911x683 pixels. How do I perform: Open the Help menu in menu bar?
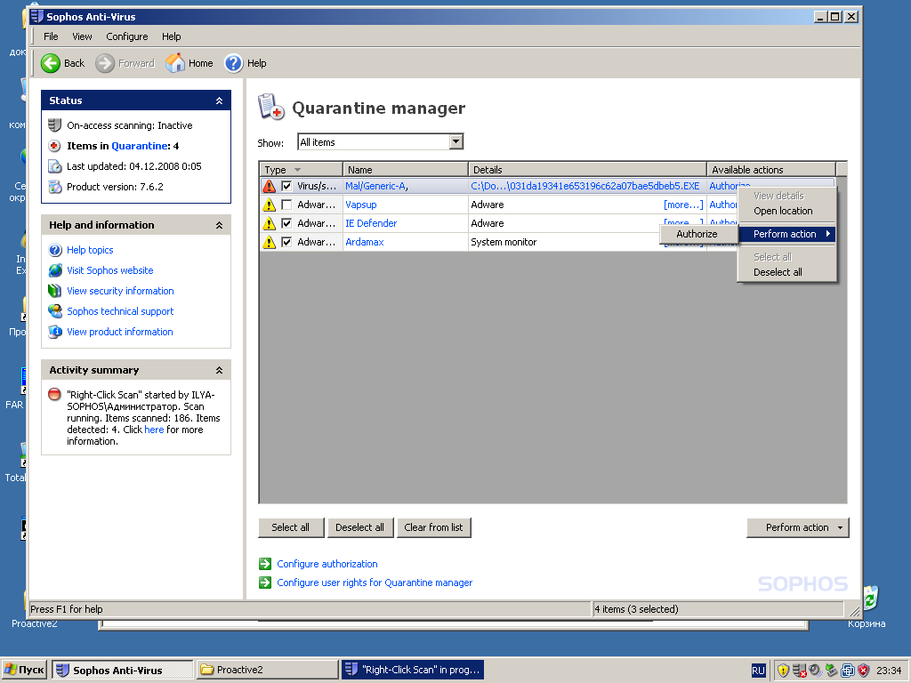click(x=172, y=36)
